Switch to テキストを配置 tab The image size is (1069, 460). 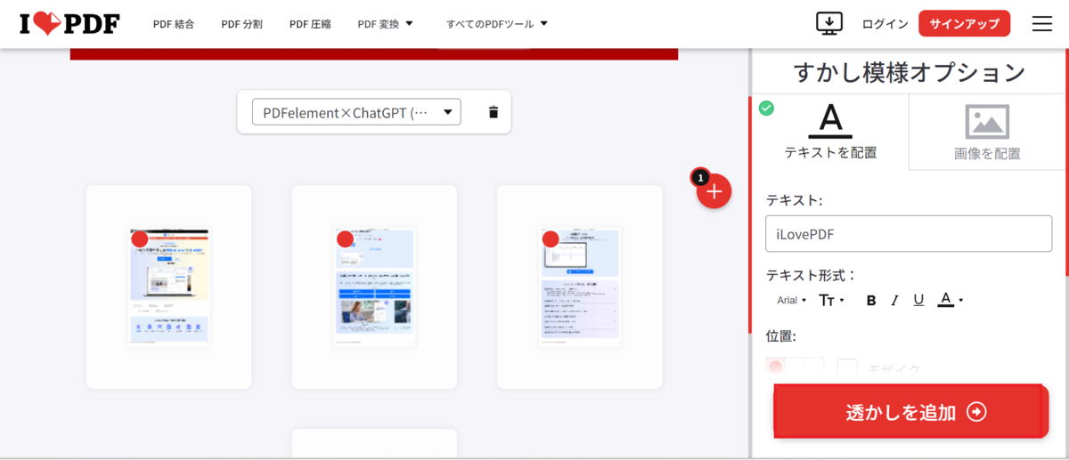point(830,132)
